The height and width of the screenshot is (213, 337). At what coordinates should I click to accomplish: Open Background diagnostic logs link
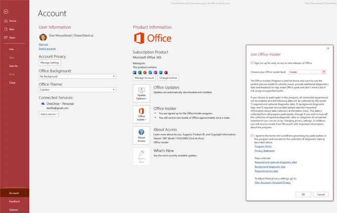(270, 166)
